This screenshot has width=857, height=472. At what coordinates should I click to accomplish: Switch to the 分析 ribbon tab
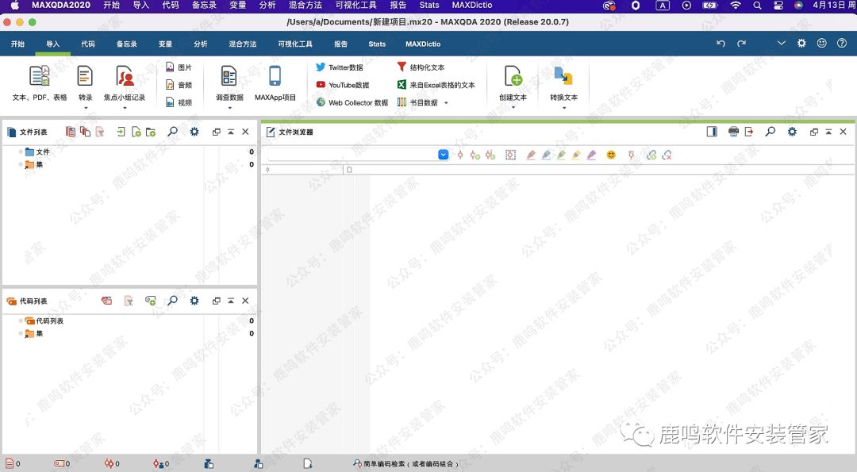pos(201,44)
